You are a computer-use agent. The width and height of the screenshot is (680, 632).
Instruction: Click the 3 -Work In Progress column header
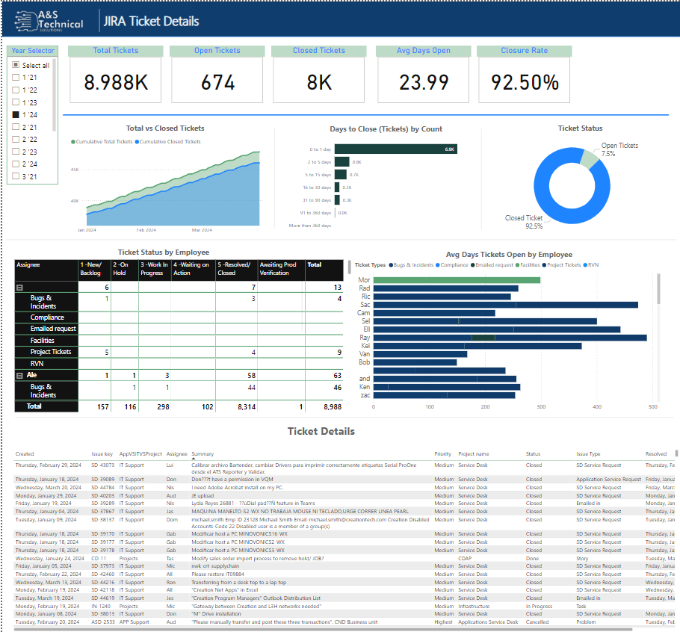155,269
